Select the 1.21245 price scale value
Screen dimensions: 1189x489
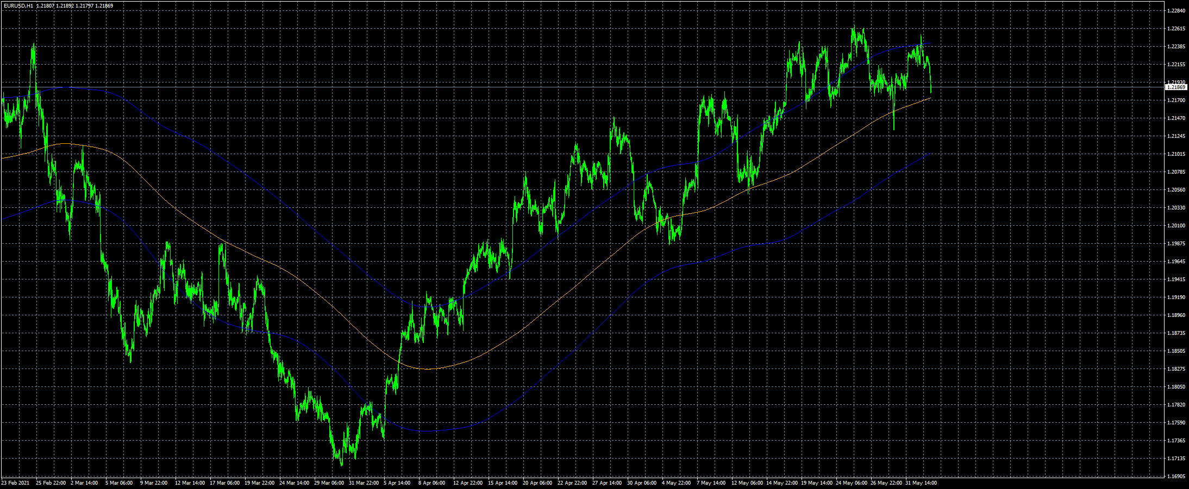pyautogui.click(x=1175, y=136)
